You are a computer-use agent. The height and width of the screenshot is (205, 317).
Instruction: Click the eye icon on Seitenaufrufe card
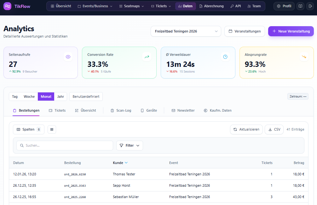[x=68, y=57]
